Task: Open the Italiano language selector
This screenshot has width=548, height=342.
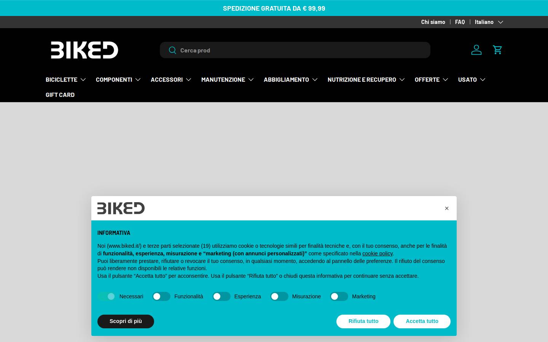Action: (489, 22)
